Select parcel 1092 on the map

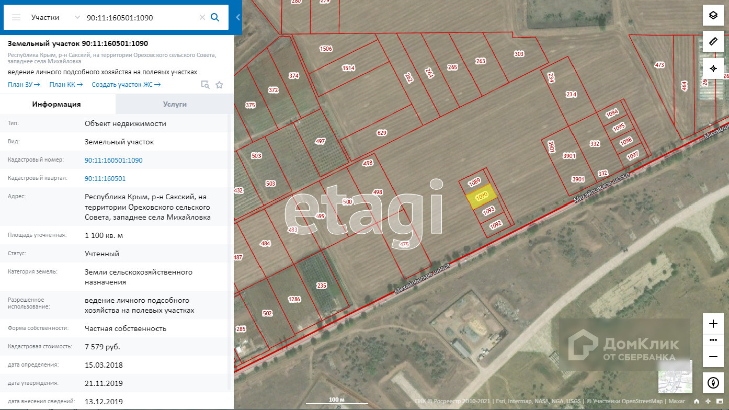[x=495, y=224]
